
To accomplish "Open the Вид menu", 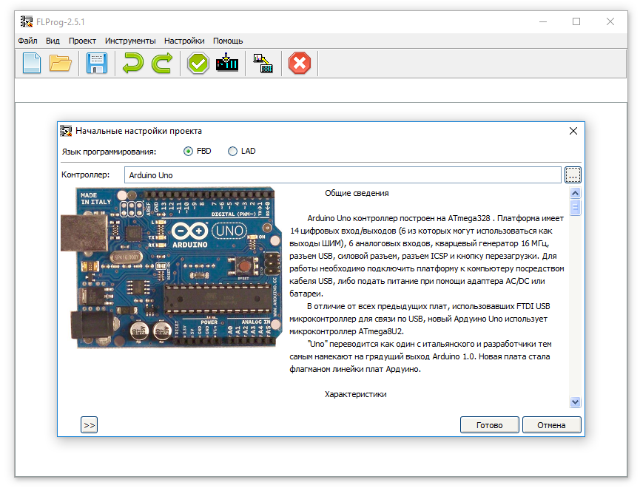I will [53, 41].
